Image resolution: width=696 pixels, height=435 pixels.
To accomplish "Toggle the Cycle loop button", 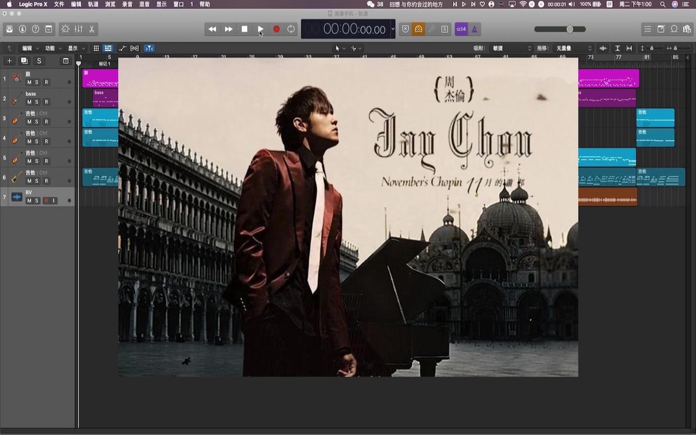I will (x=291, y=29).
